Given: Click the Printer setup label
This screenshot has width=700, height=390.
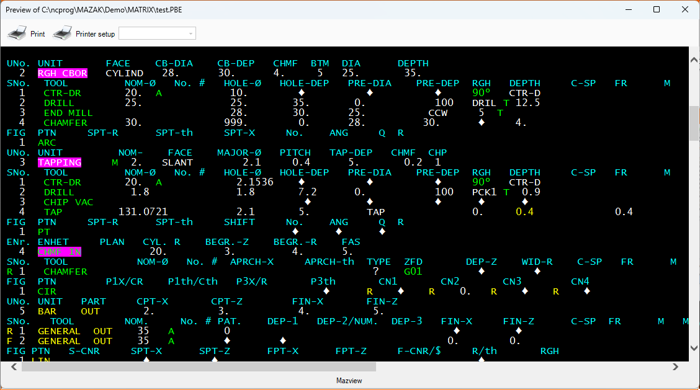Looking at the screenshot, I should 95,34.
